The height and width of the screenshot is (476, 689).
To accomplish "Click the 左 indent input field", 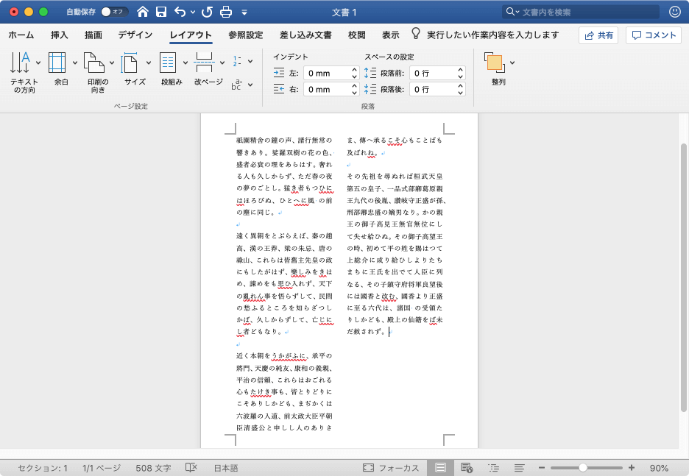I will [325, 73].
